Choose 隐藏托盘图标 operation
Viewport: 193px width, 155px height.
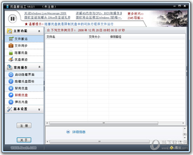pyautogui.click(x=24, y=81)
